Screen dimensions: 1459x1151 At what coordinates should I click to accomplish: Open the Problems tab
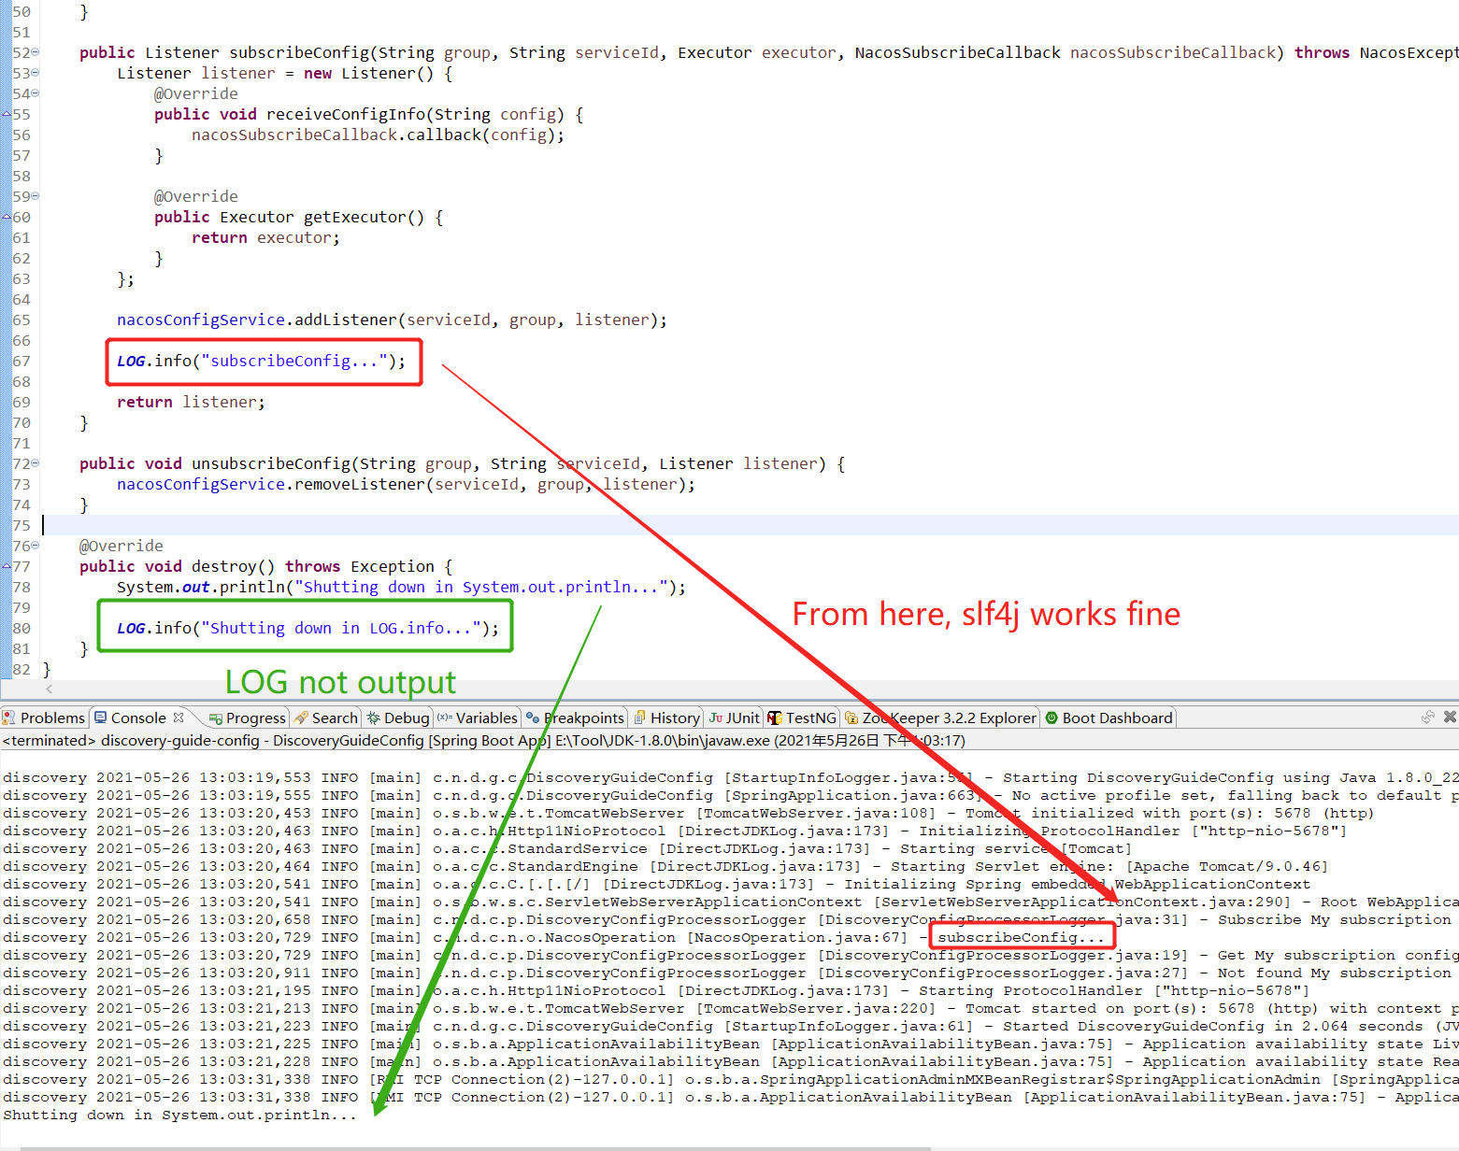(x=44, y=718)
